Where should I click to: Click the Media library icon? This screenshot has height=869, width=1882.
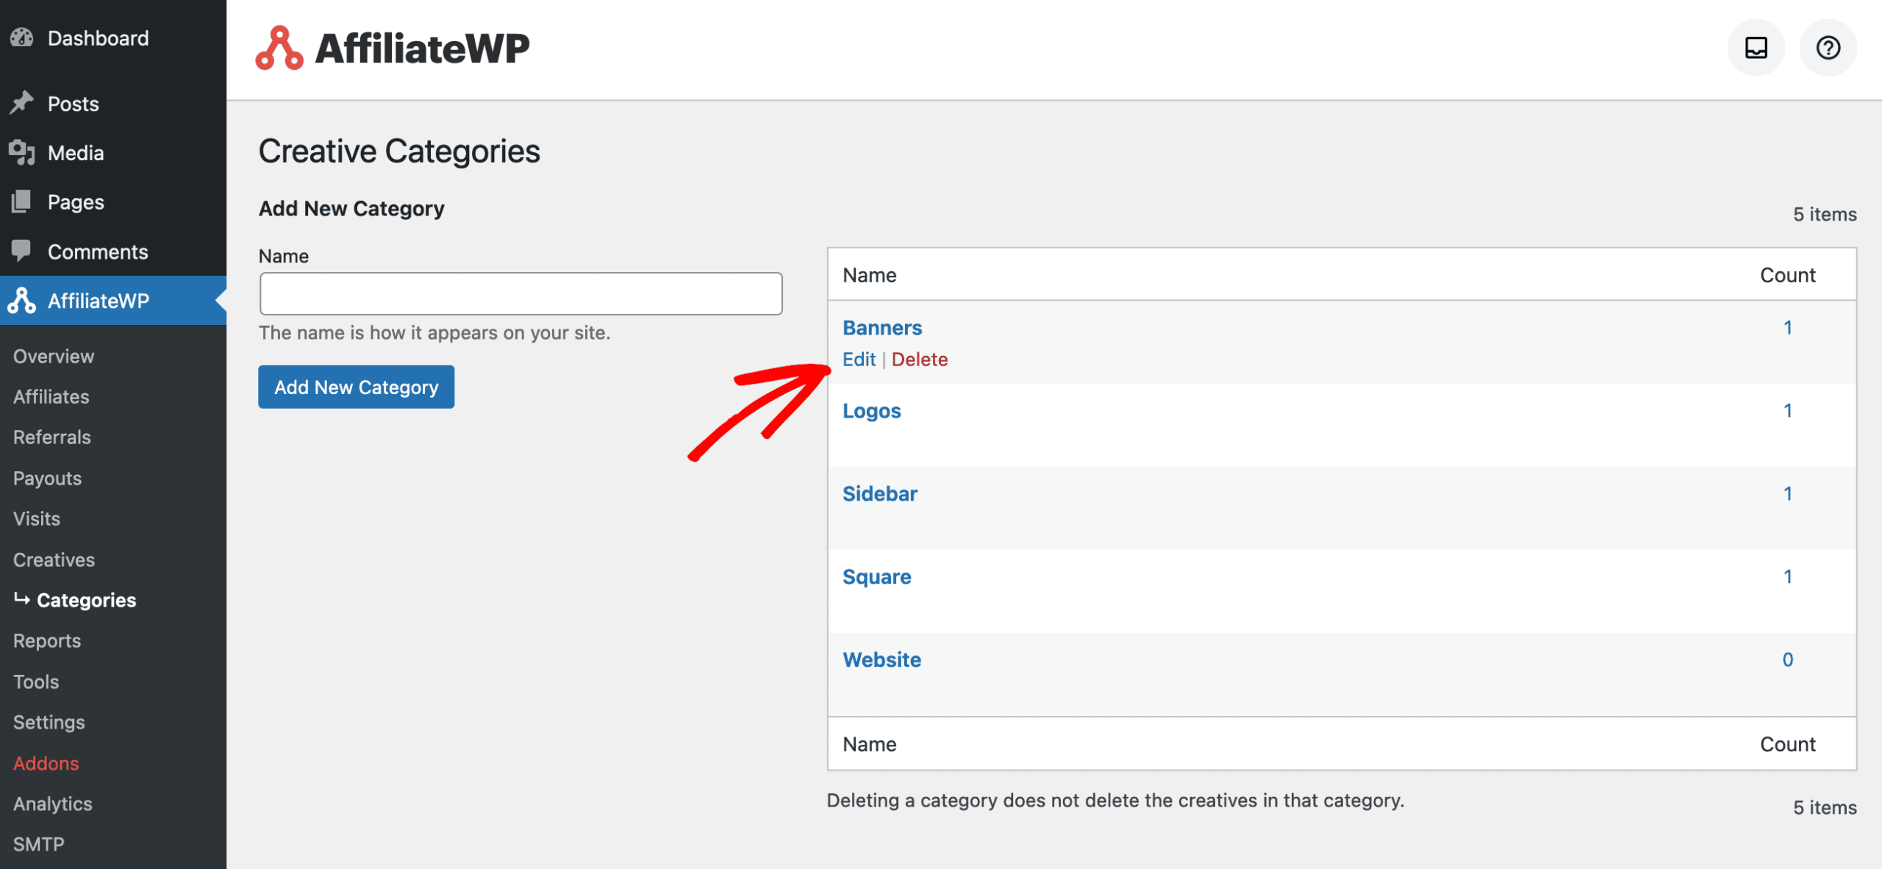22,152
